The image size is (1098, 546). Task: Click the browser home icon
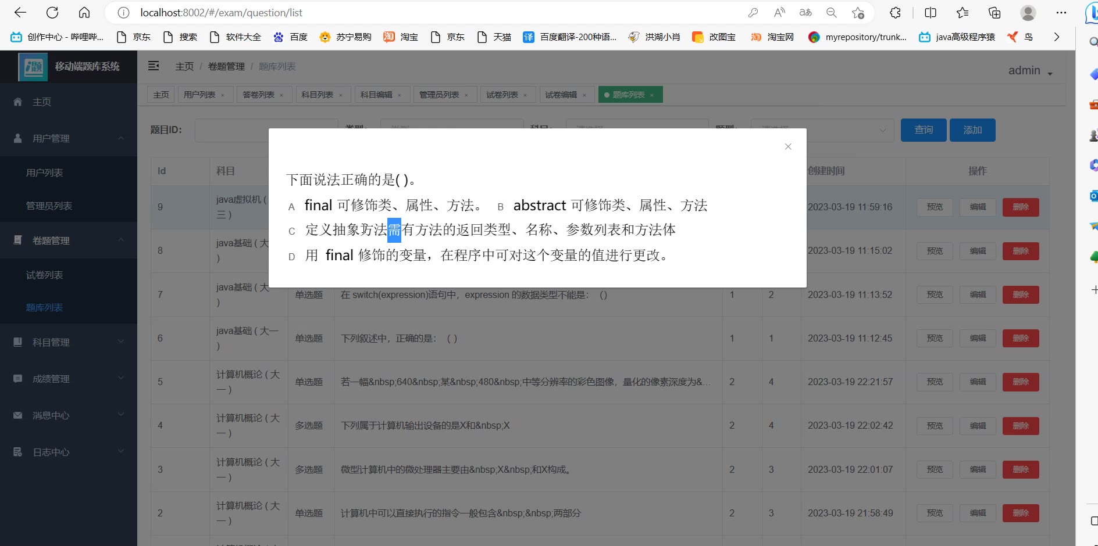click(84, 13)
